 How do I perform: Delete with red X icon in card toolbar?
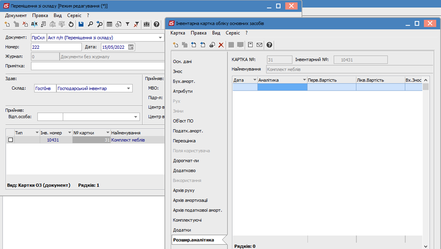[x=221, y=45]
